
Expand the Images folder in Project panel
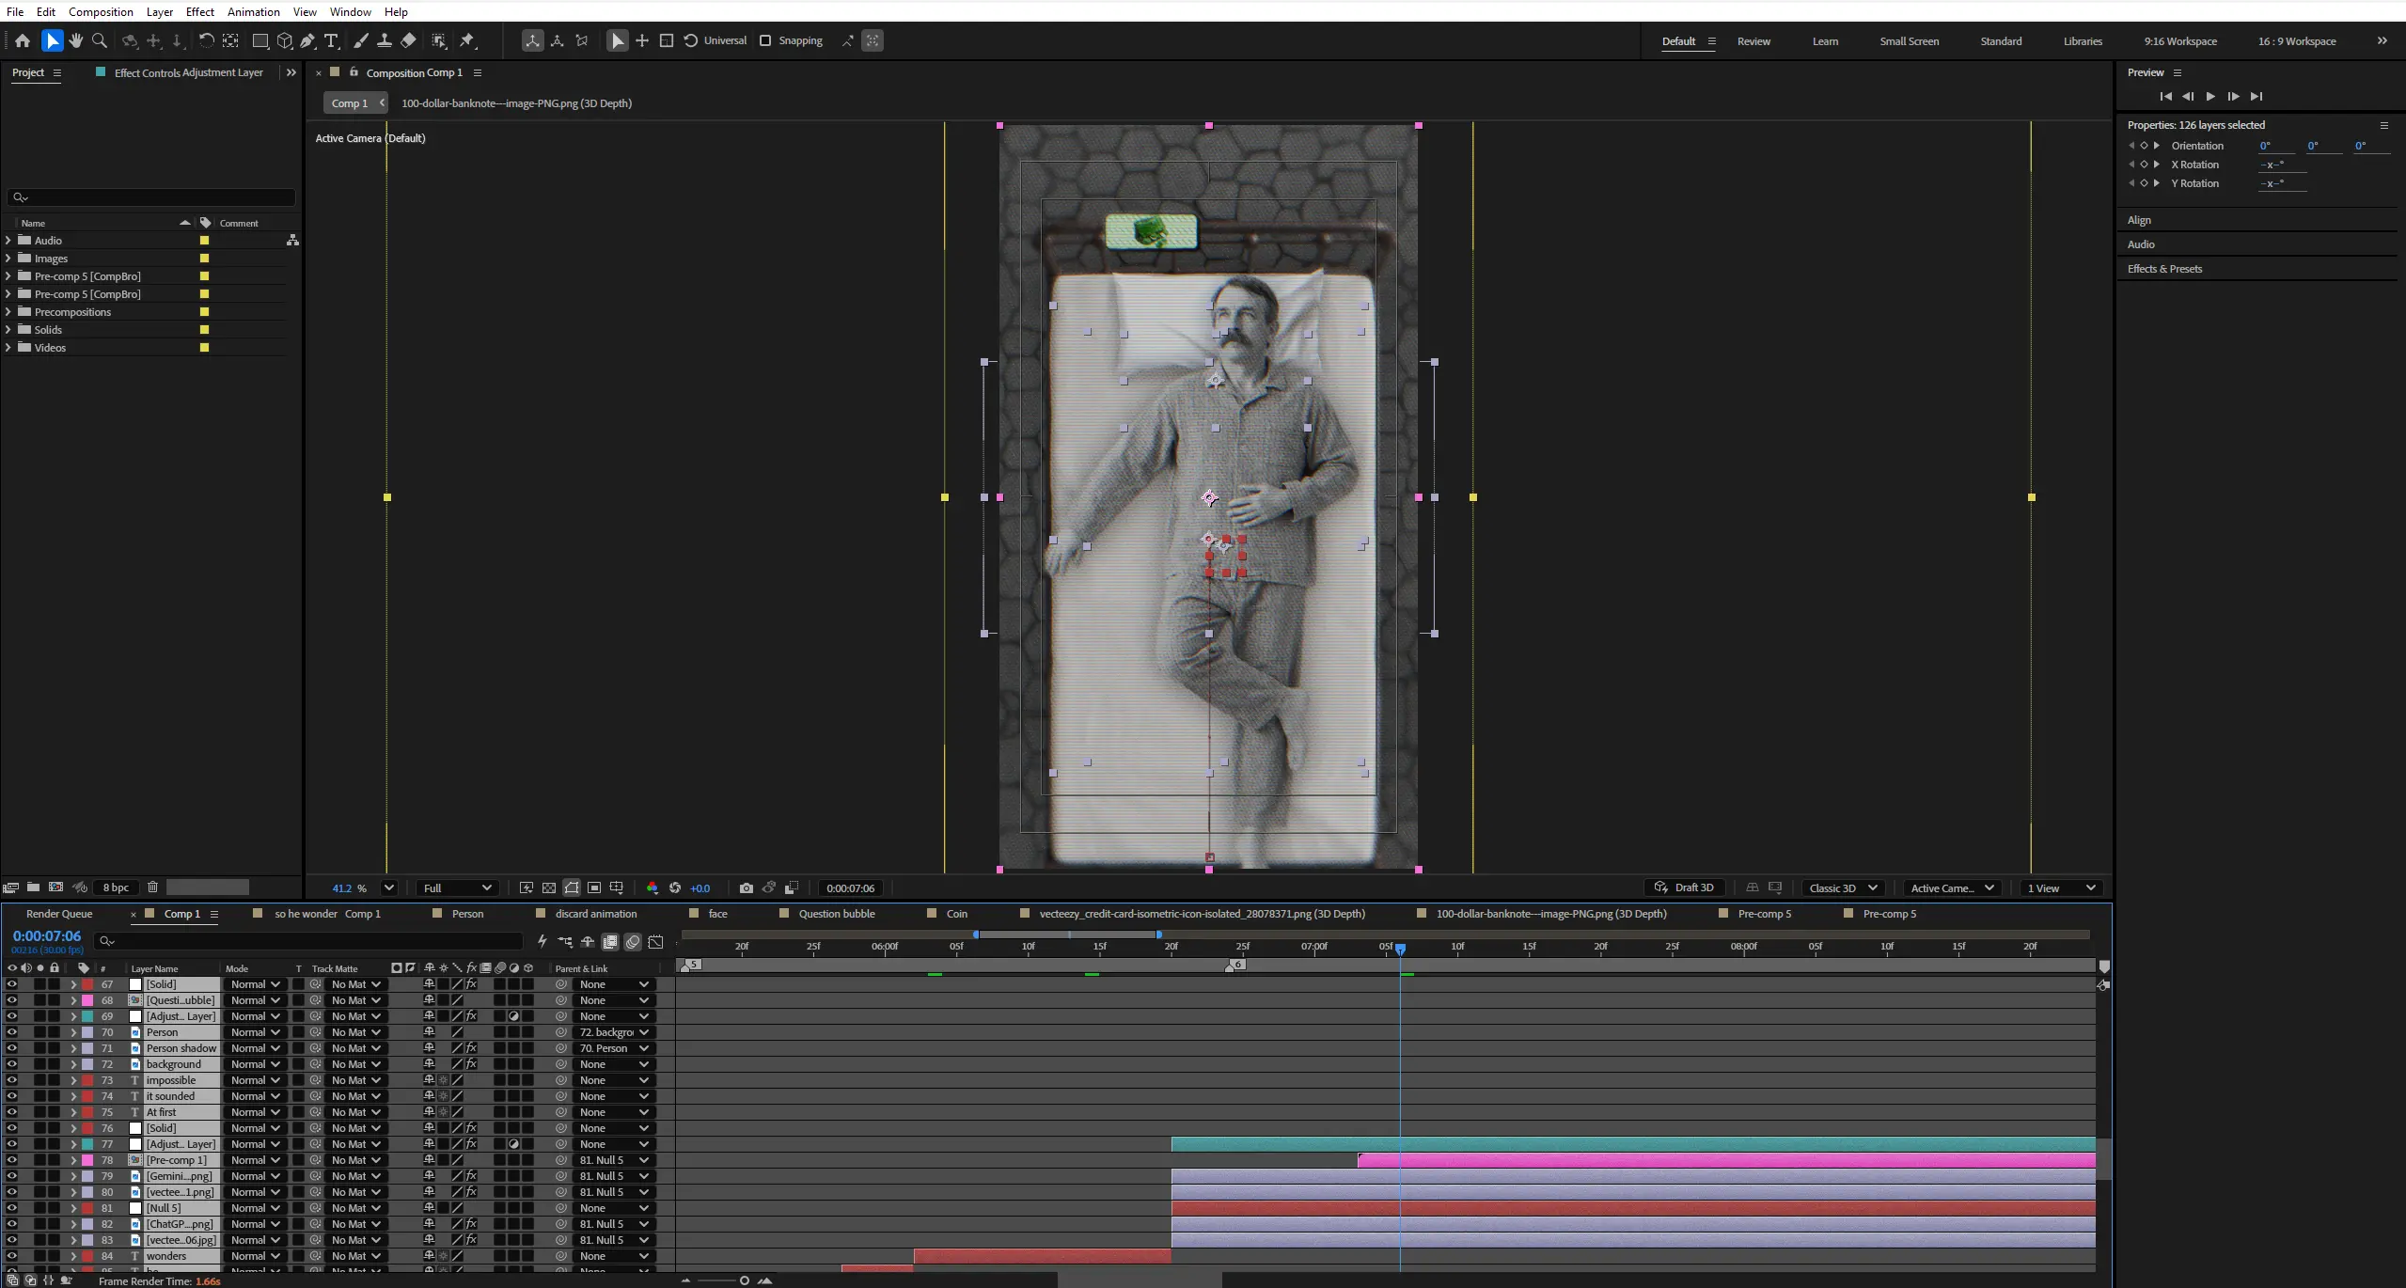[x=8, y=259]
